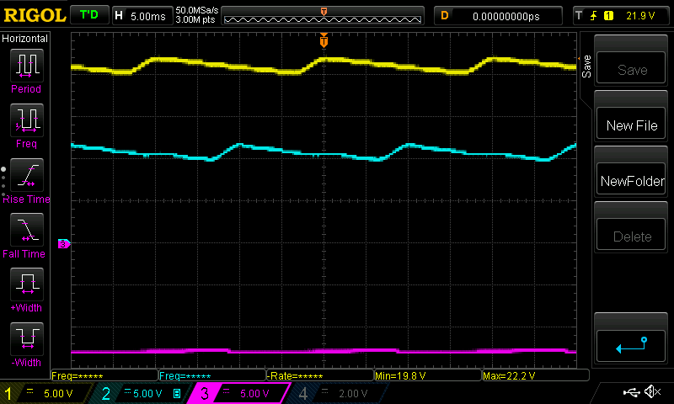
Task: Open the H 5.00ms timebase setting
Action: coord(141,15)
